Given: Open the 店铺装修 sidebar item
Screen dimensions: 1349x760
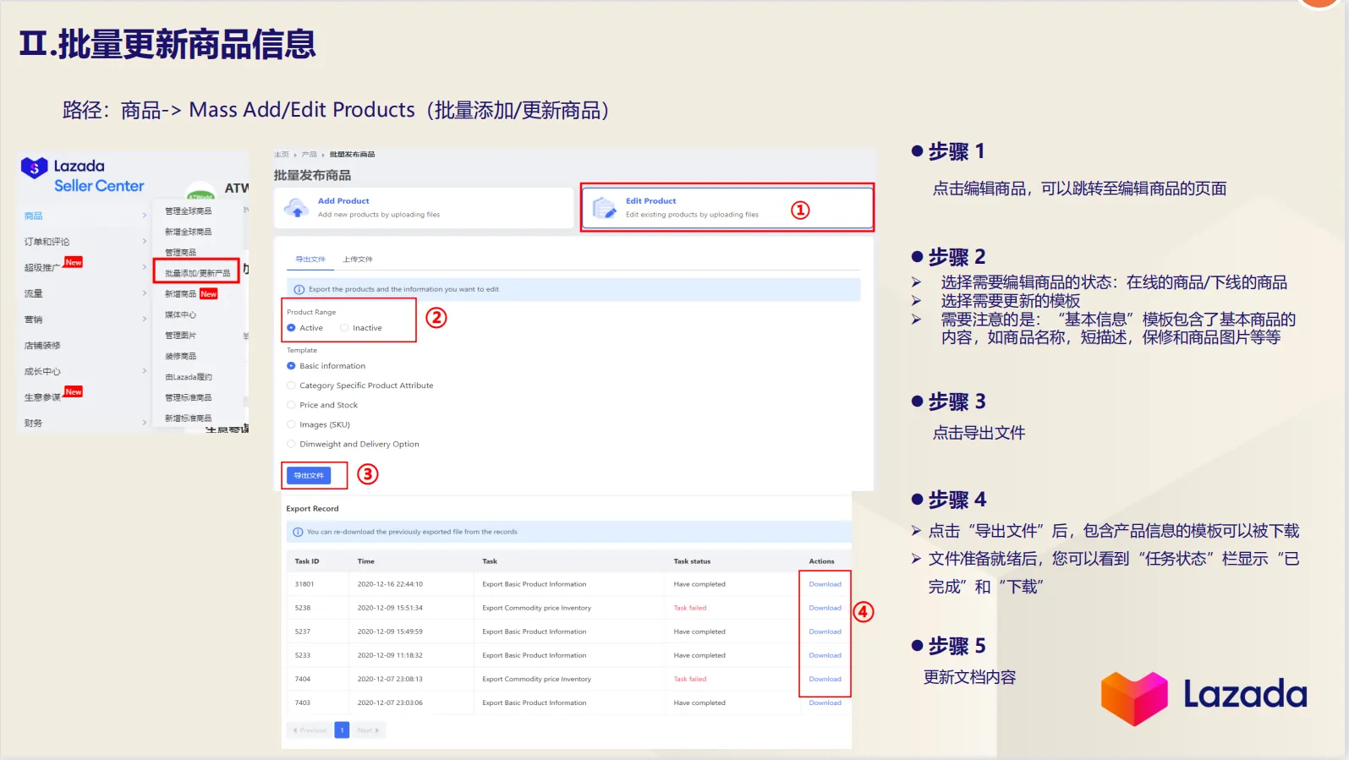Looking at the screenshot, I should pyautogui.click(x=42, y=346).
